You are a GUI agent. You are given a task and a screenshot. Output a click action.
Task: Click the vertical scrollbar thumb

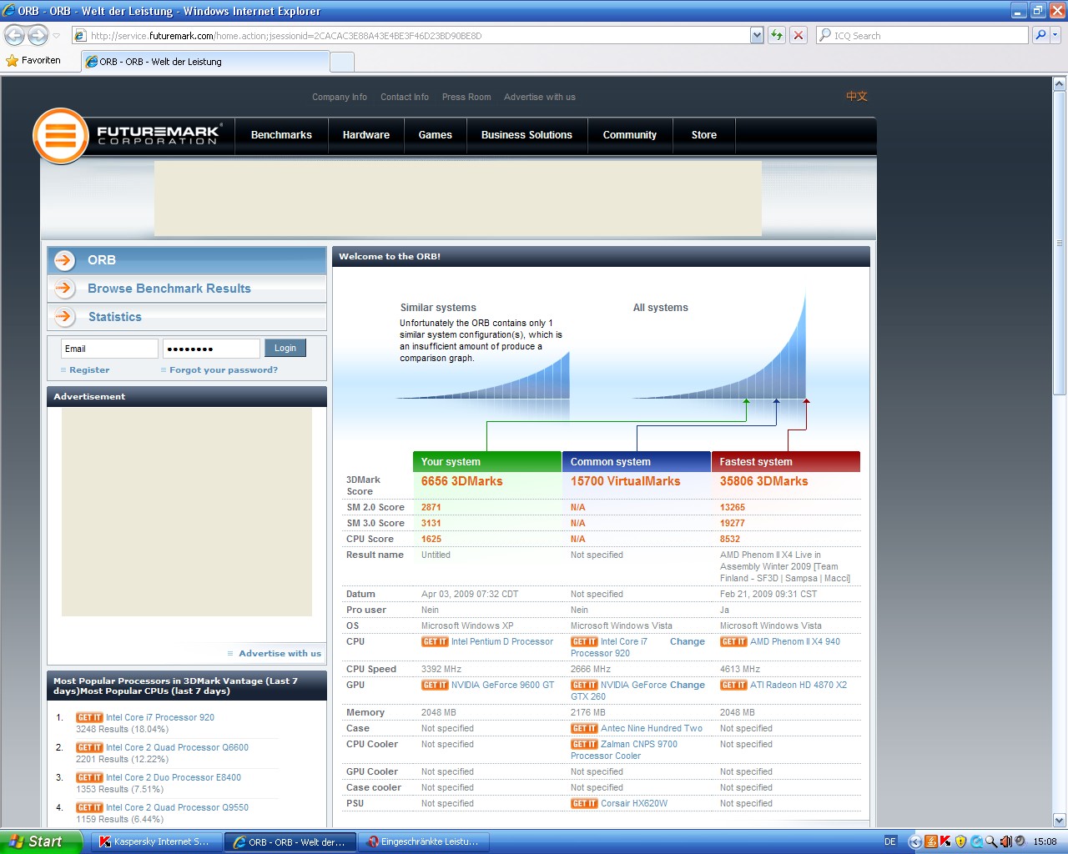tap(1060, 243)
